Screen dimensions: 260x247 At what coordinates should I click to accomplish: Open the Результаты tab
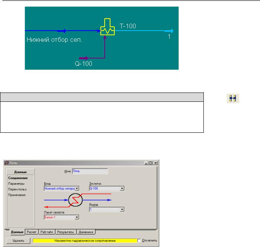coord(65,232)
